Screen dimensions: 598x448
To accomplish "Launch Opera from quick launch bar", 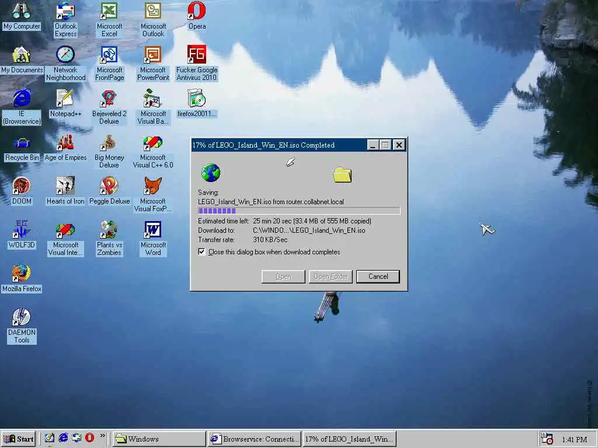I will pos(89,437).
